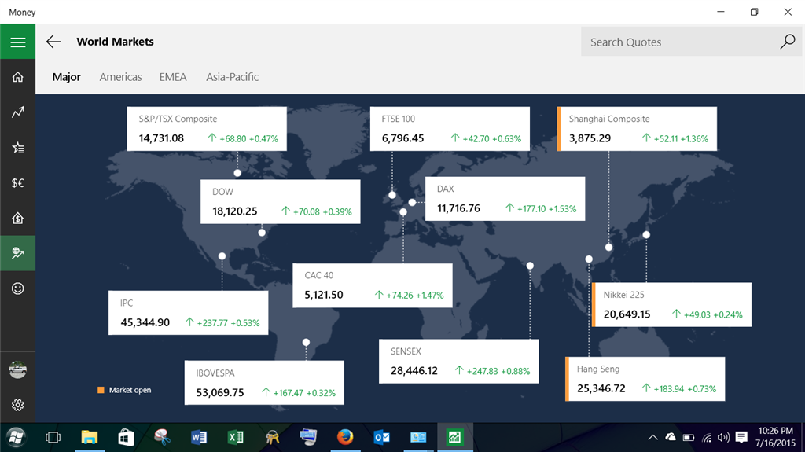Click the Brazil map marker dot
The image size is (805, 452).
pos(306,342)
